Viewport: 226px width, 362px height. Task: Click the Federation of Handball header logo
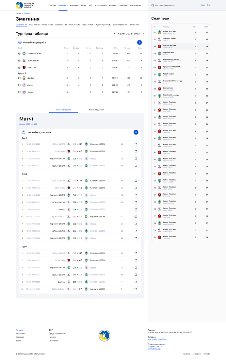25,5
